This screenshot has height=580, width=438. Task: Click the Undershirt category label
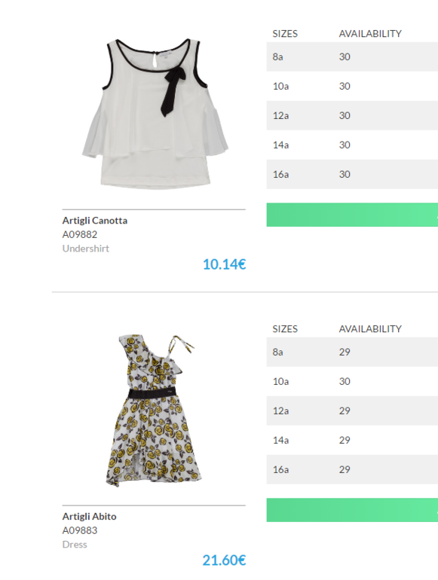click(85, 249)
